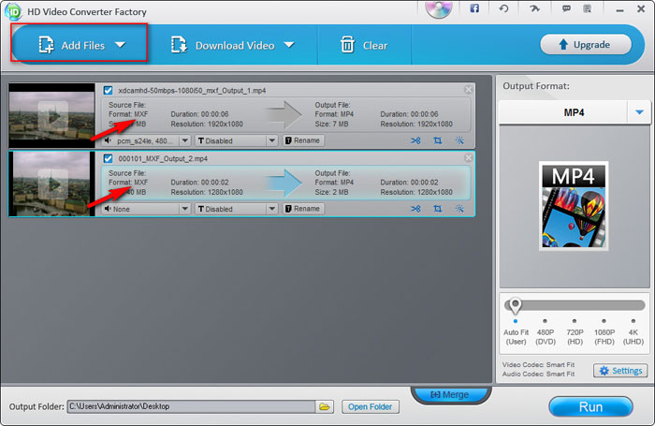Image resolution: width=655 pixels, height=426 pixels.
Task: Click filename xdcamhd-50mbps-1080i50_mxf_Output_1.mp4
Action: click(192, 90)
